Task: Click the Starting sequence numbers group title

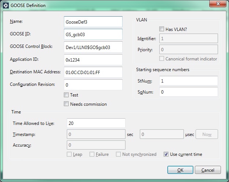Action: [163, 70]
